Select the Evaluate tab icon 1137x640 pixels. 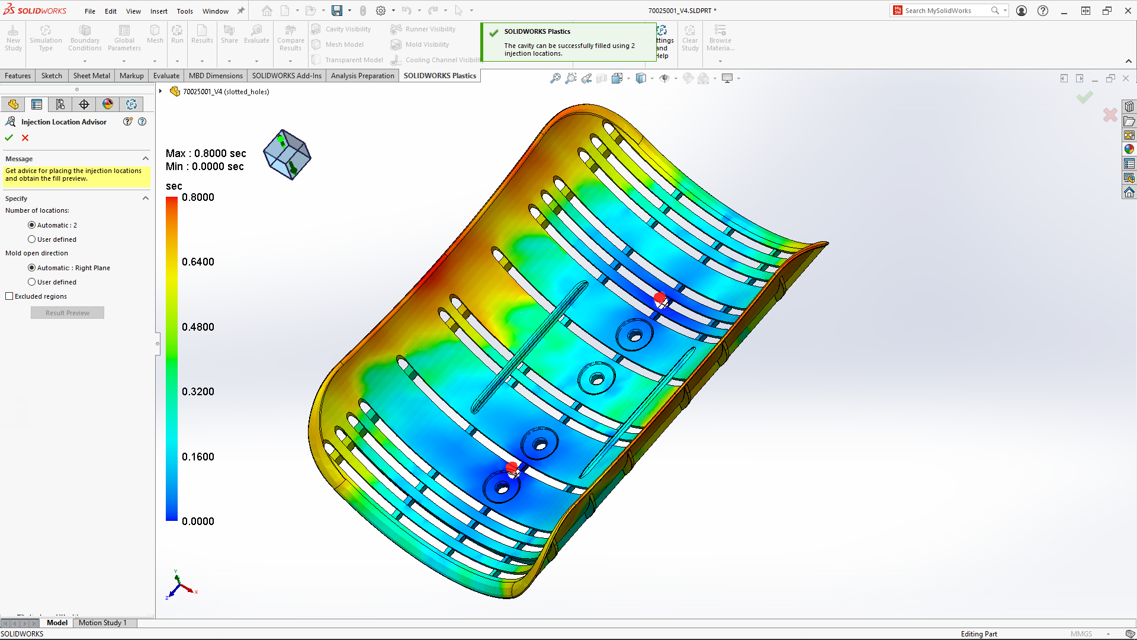(166, 75)
